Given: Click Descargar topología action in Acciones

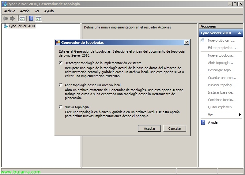Looking at the screenshot, I should click(221, 70).
